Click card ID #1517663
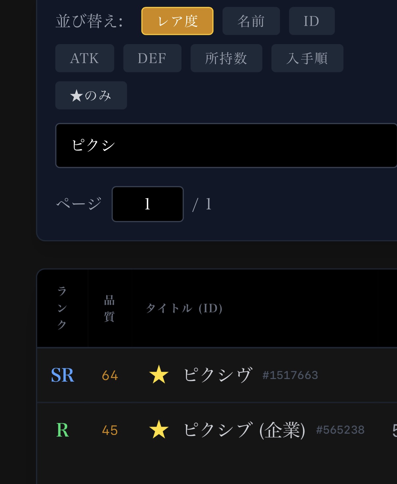This screenshot has height=484, width=397. 290,375
